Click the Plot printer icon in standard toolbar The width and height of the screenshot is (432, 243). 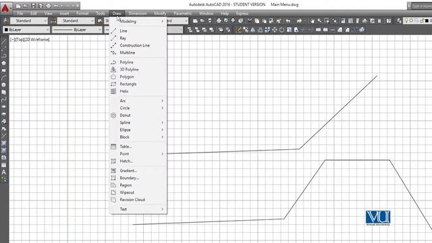(219, 21)
